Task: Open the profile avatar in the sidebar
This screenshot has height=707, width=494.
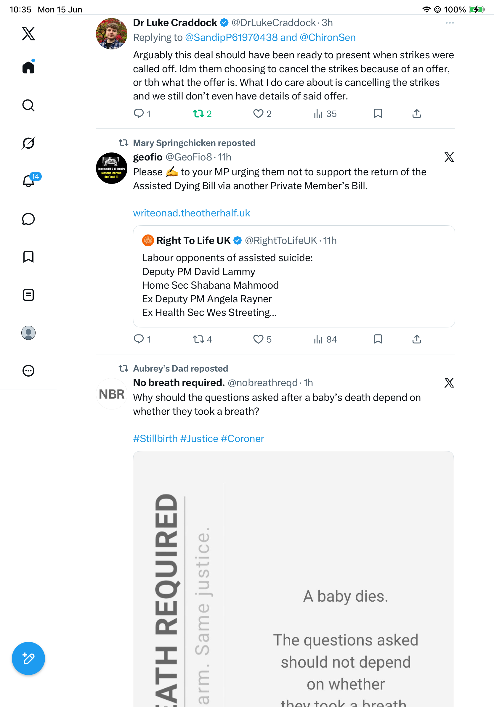Action: (x=28, y=332)
